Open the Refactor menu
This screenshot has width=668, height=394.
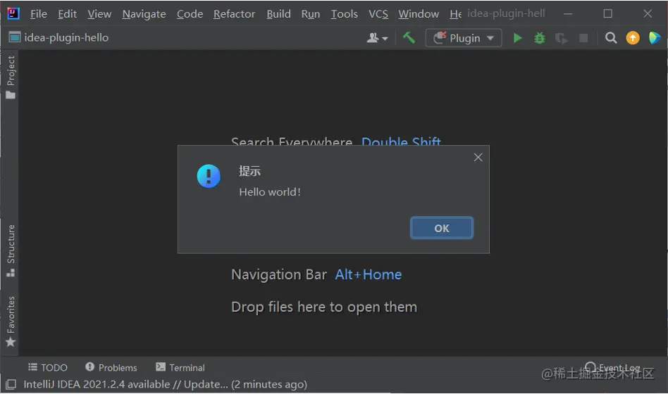pyautogui.click(x=235, y=14)
